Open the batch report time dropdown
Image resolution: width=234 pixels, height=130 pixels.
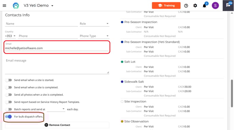click(x=56, y=109)
